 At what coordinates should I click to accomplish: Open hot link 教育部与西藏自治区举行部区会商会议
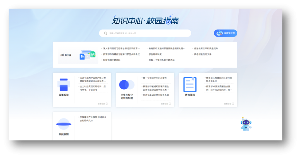[x=121, y=54]
